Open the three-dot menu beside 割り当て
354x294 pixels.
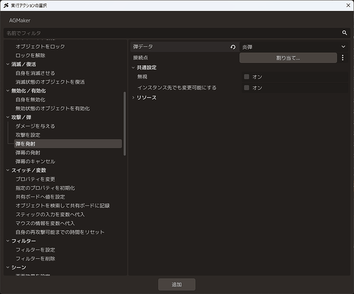tap(342, 58)
